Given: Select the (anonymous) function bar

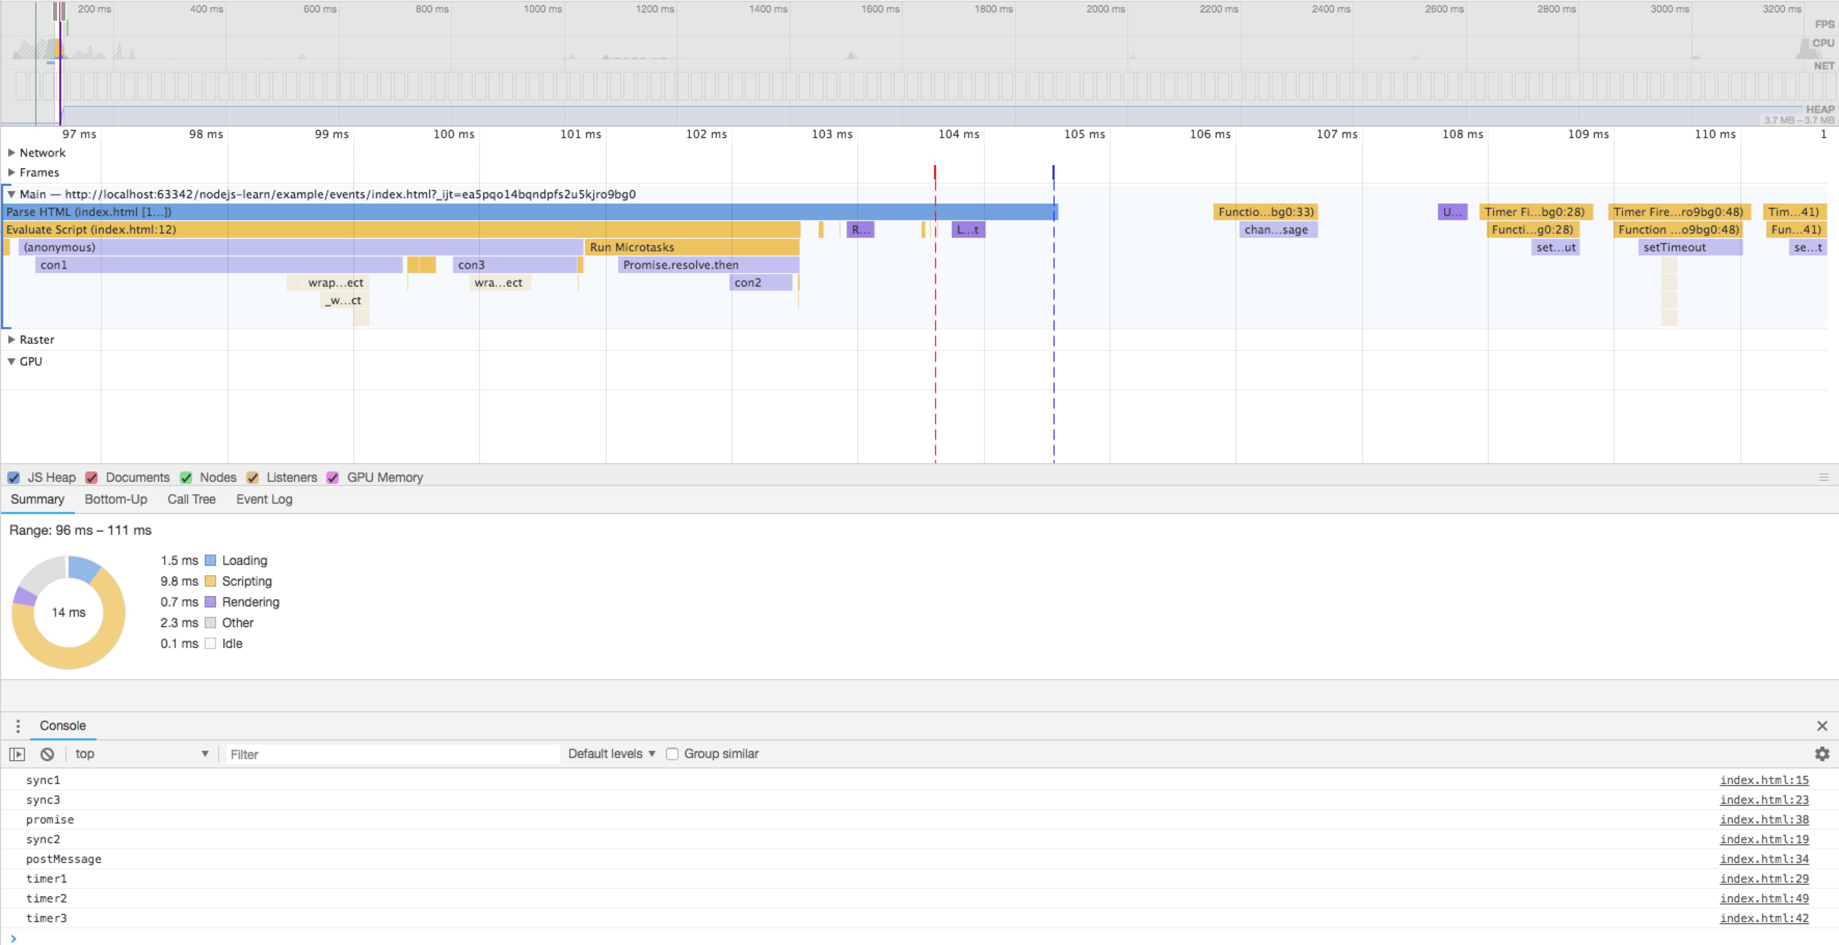Looking at the screenshot, I should pyautogui.click(x=301, y=247).
